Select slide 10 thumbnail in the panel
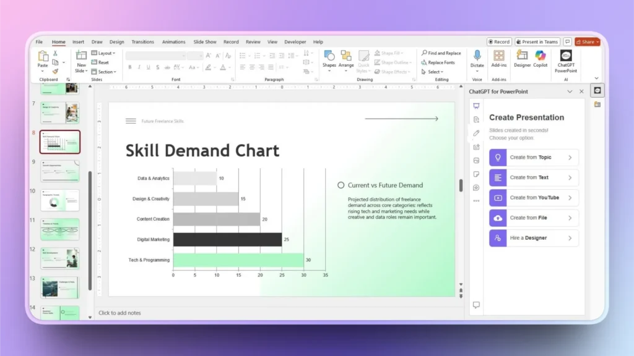This screenshot has width=634, height=356. point(59,200)
